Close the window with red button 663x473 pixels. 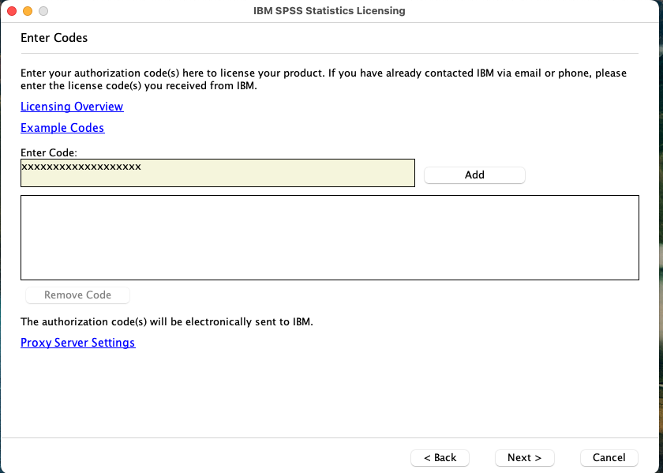(12, 11)
